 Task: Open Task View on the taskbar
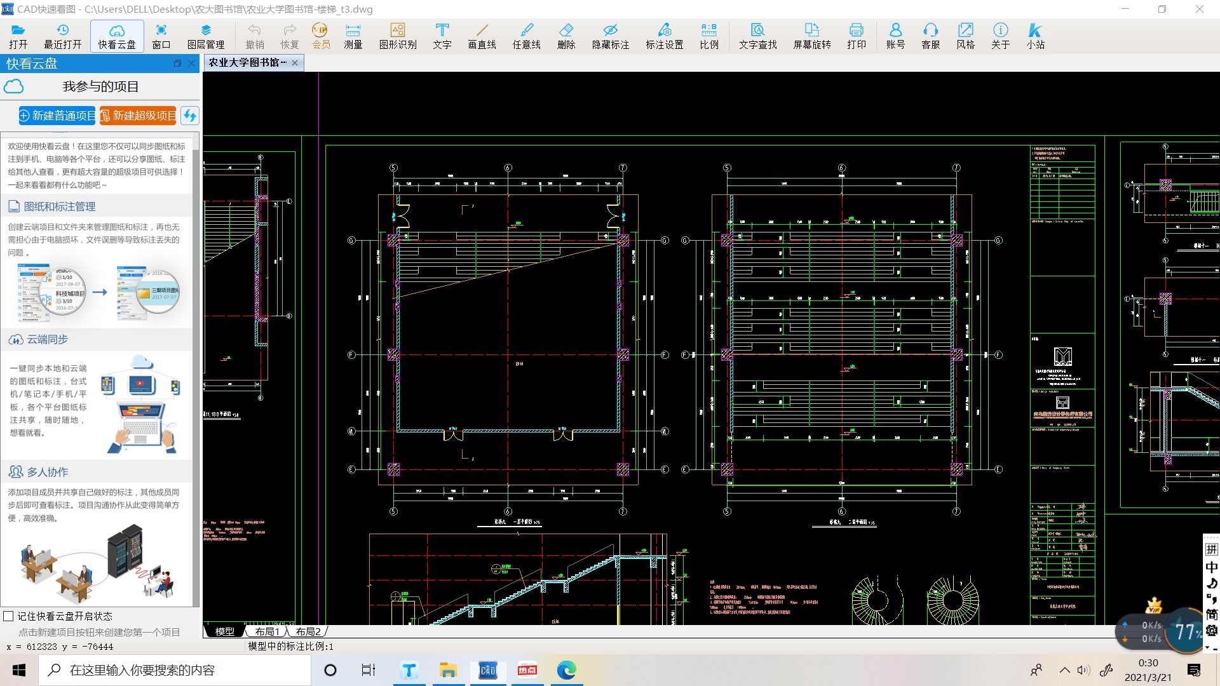[x=369, y=670]
